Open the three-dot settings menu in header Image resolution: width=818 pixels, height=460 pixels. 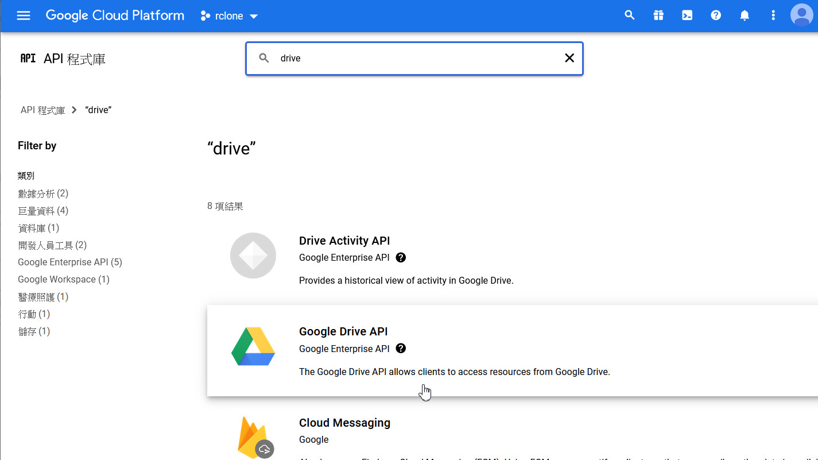click(773, 16)
